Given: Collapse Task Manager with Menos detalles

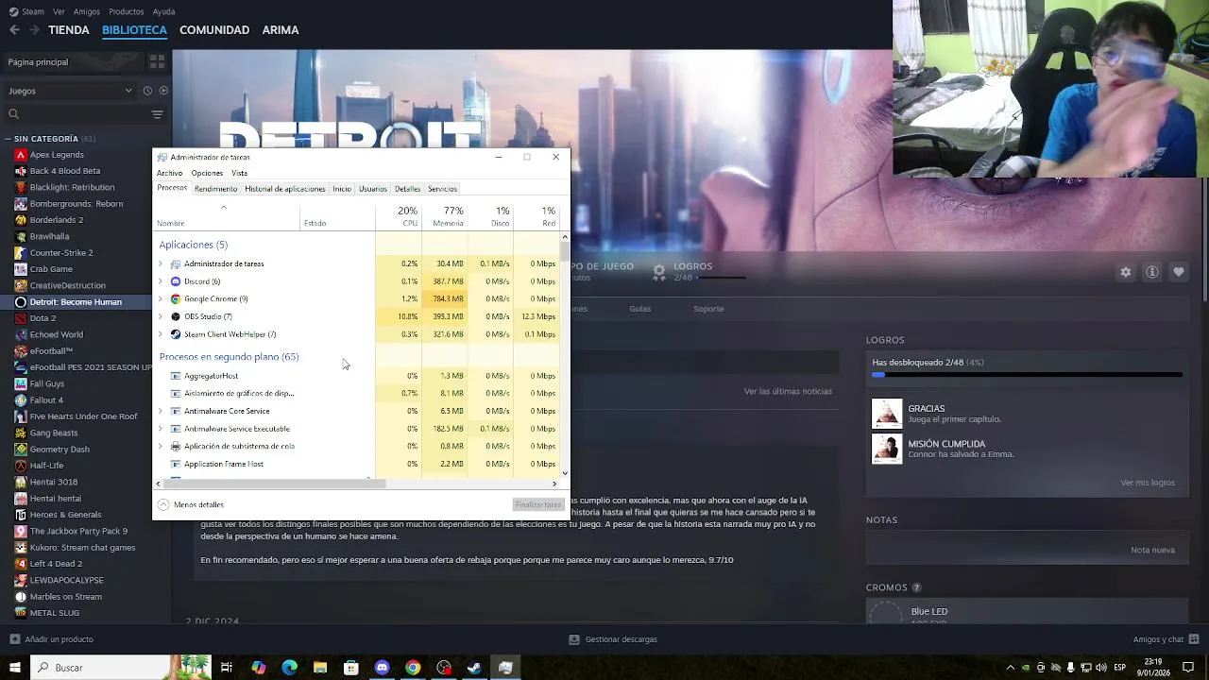Looking at the screenshot, I should pyautogui.click(x=191, y=505).
